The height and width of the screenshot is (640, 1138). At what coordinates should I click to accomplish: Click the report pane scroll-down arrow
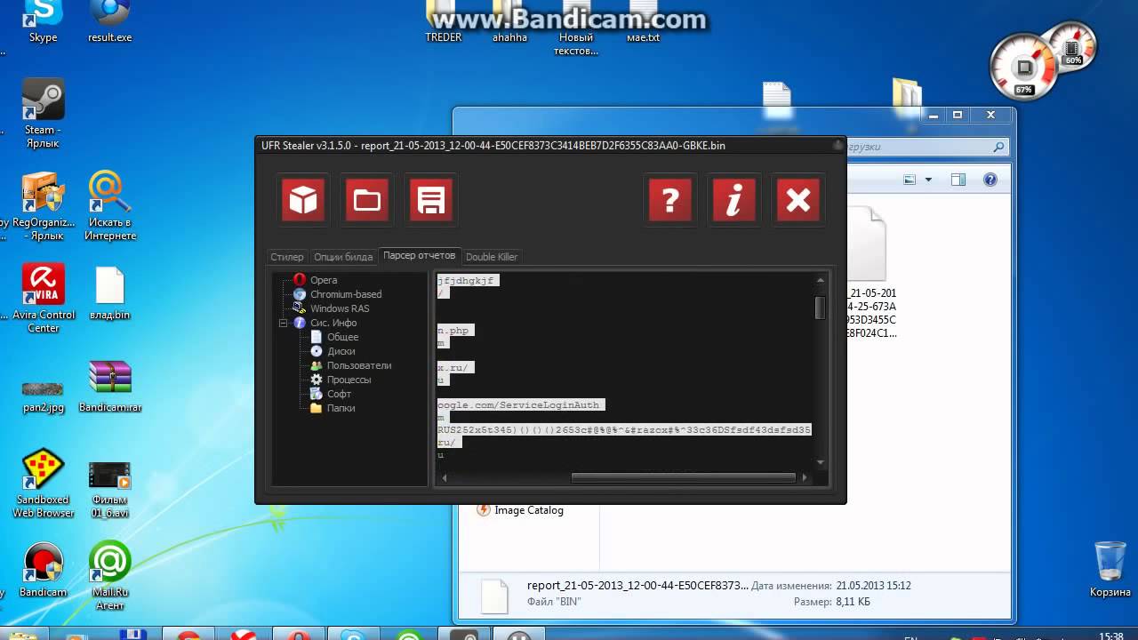click(820, 461)
